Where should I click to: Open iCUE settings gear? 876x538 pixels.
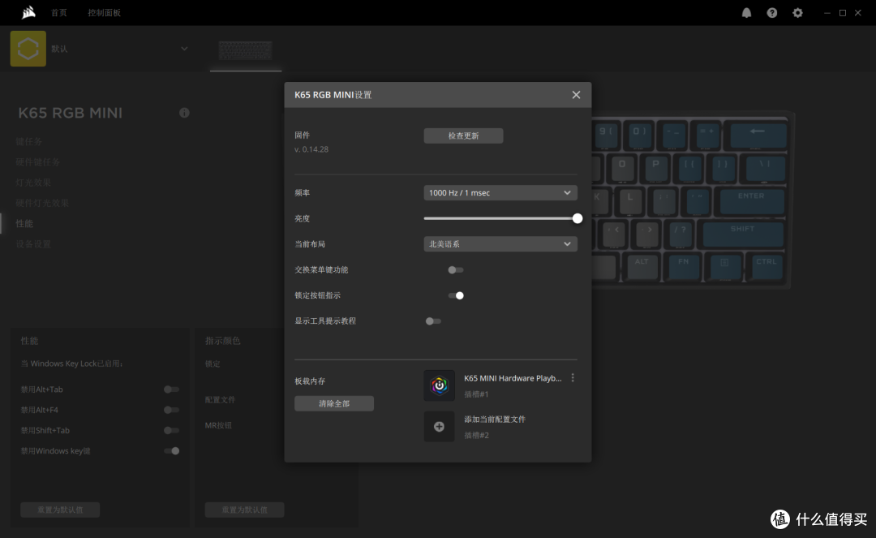(x=798, y=13)
